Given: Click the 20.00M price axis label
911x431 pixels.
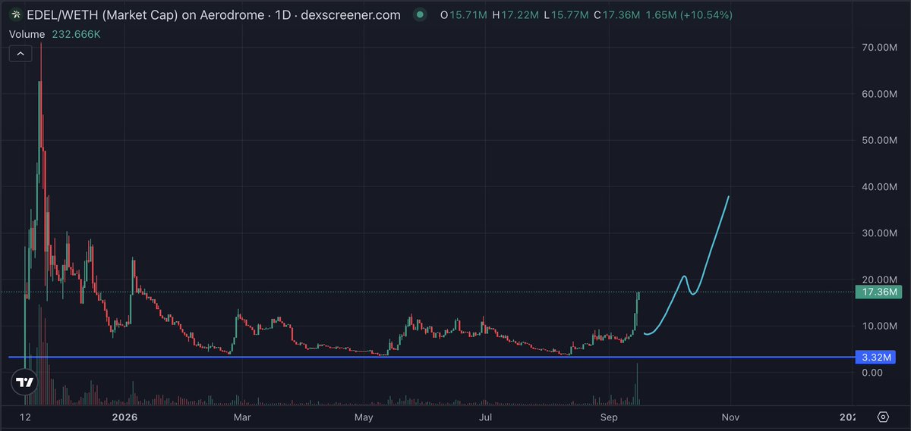Looking at the screenshot, I should (881, 280).
